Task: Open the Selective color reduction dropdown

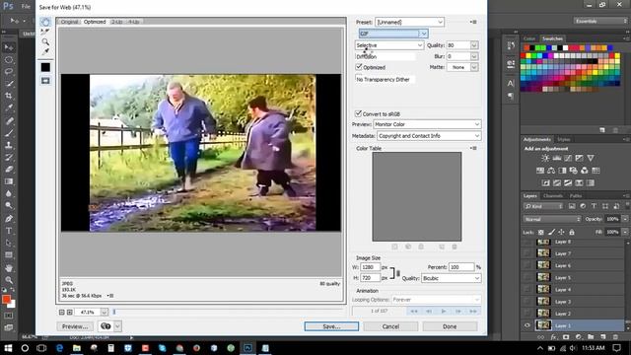Action: pos(389,45)
